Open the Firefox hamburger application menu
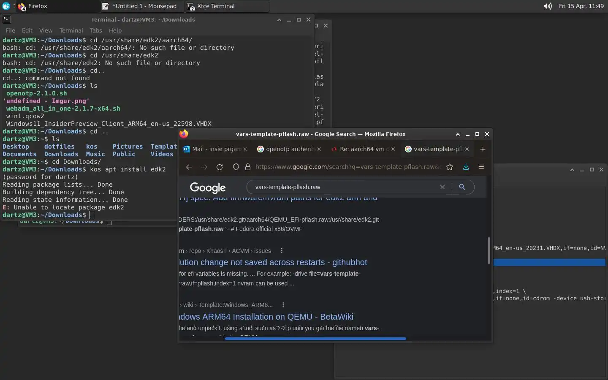Viewport: 608px width, 380px height. click(481, 167)
